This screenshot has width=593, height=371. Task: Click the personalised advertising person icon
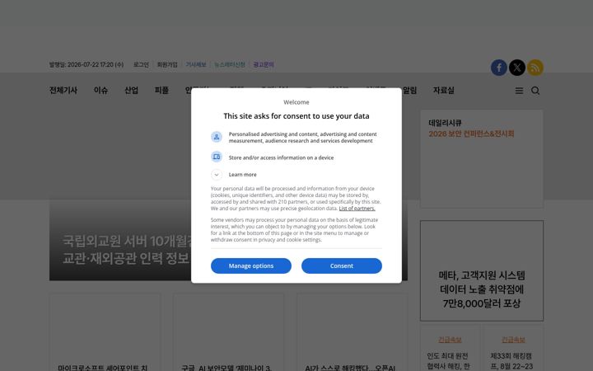click(217, 137)
